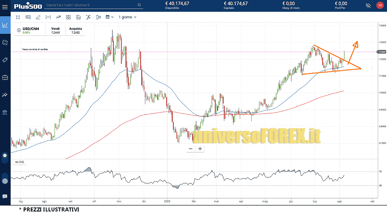This screenshot has width=387, height=213.
Task: Toggle the hide balance eye icon
Action: tap(368, 6)
